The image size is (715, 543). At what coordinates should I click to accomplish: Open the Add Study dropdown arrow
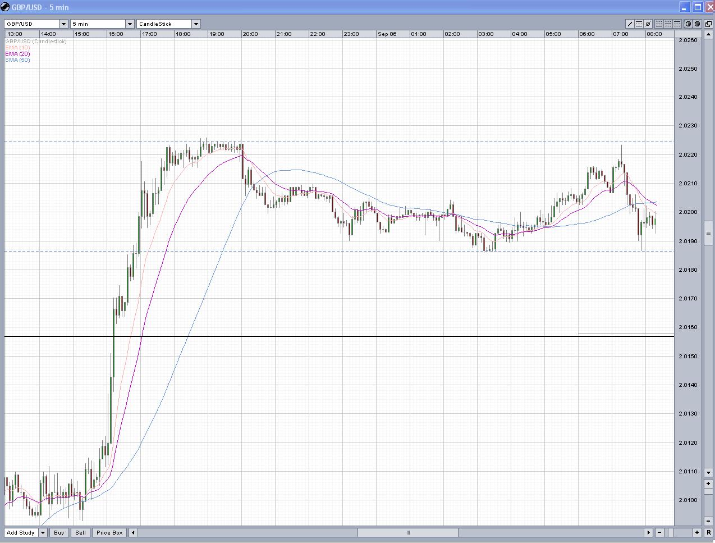pyautogui.click(x=43, y=532)
